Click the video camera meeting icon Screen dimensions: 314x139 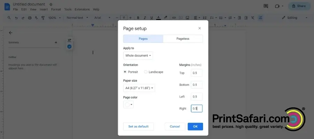(x=277, y=6)
